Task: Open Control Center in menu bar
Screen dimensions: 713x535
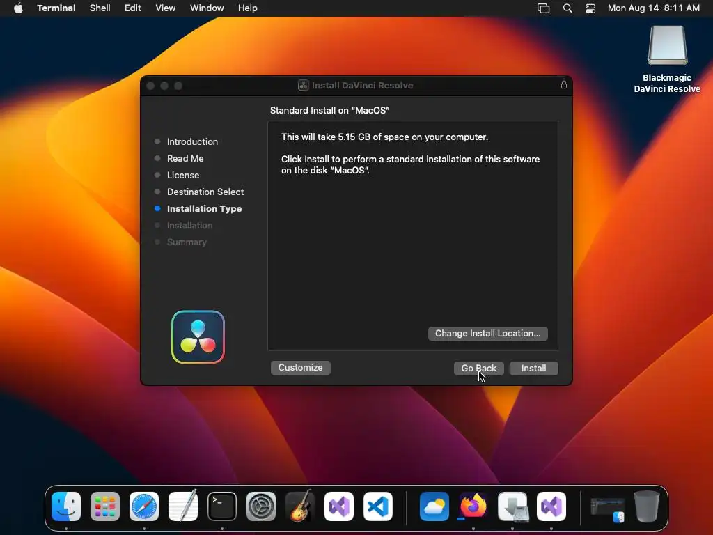Action: pyautogui.click(x=590, y=8)
